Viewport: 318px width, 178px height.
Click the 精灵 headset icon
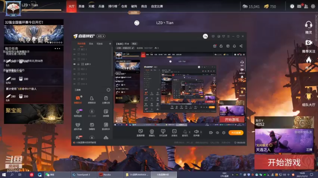click(308, 25)
